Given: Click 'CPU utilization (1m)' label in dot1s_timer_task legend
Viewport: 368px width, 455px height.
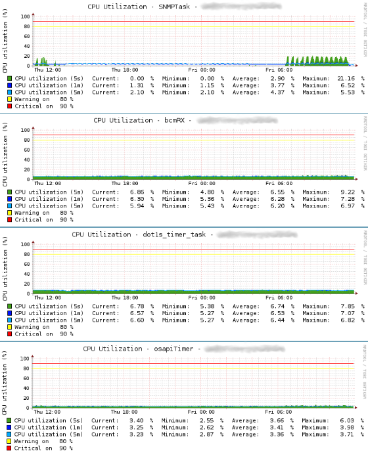Looking at the screenshot, I should tap(49, 313).
